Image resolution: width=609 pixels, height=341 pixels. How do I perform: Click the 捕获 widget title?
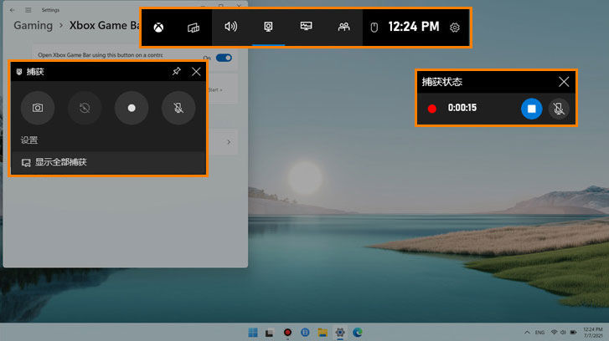(x=35, y=72)
